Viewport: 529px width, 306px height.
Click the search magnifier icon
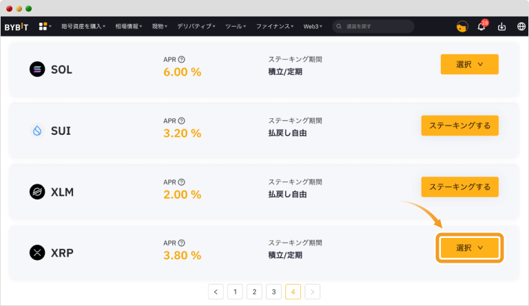point(339,26)
